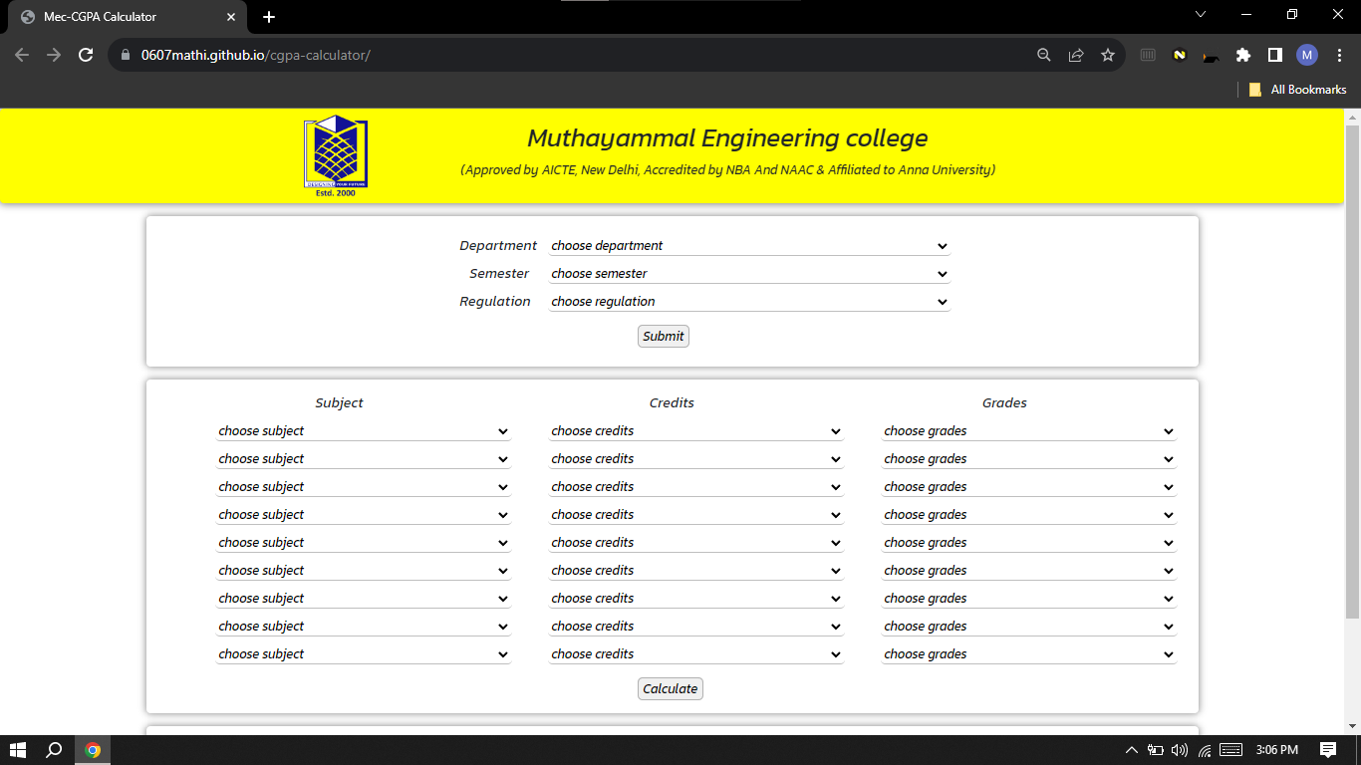Open seventh row choose grades dropdown

coord(1029,599)
